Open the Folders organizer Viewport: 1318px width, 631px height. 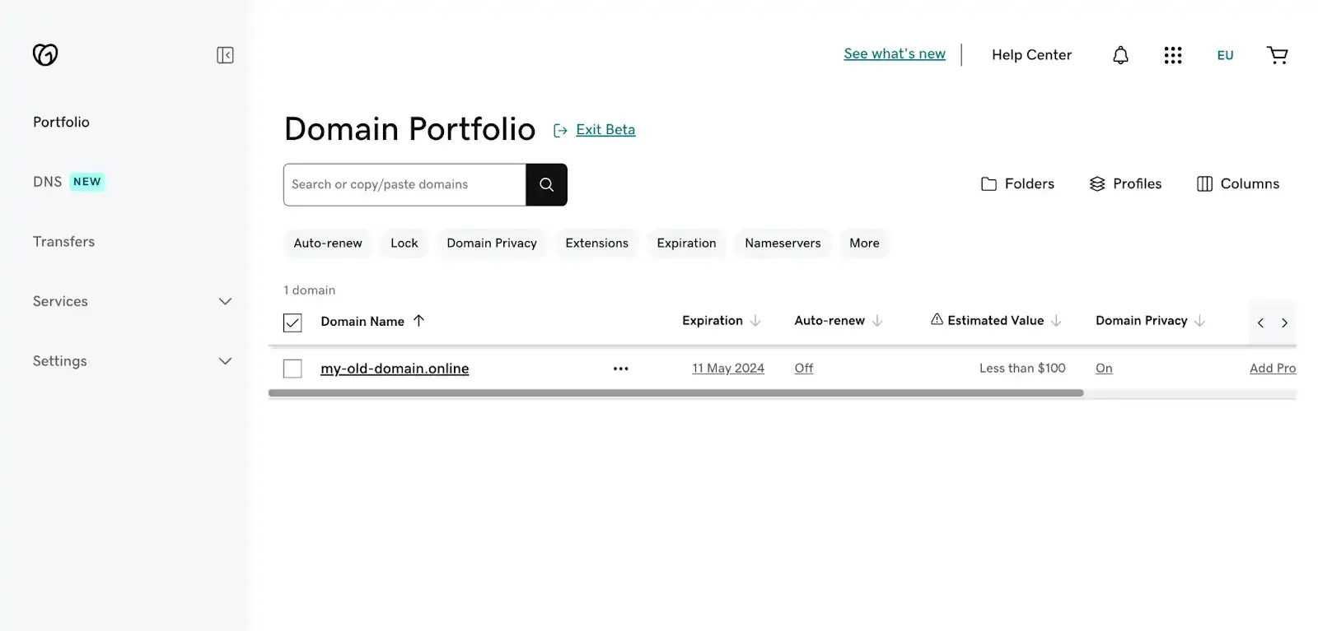click(1018, 183)
